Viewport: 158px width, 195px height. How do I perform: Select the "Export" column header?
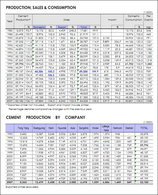pyautogui.click(x=62, y=27)
